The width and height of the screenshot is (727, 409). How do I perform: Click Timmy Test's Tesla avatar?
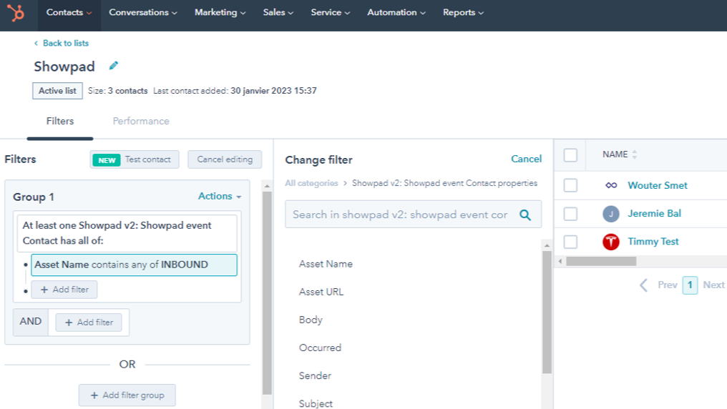(611, 242)
